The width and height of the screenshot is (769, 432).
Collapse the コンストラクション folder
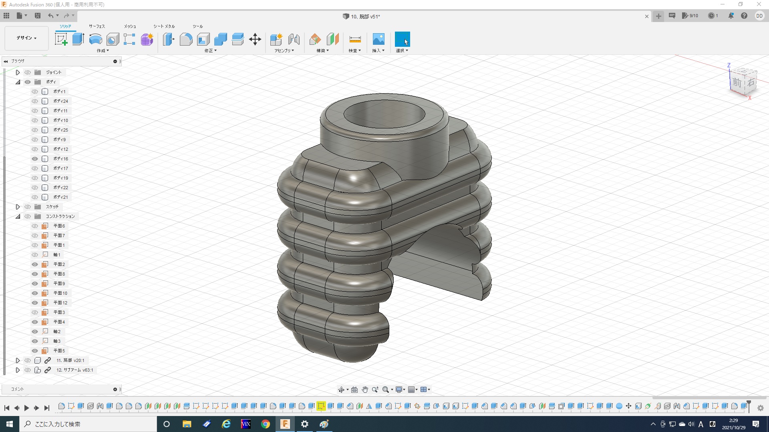[18, 216]
